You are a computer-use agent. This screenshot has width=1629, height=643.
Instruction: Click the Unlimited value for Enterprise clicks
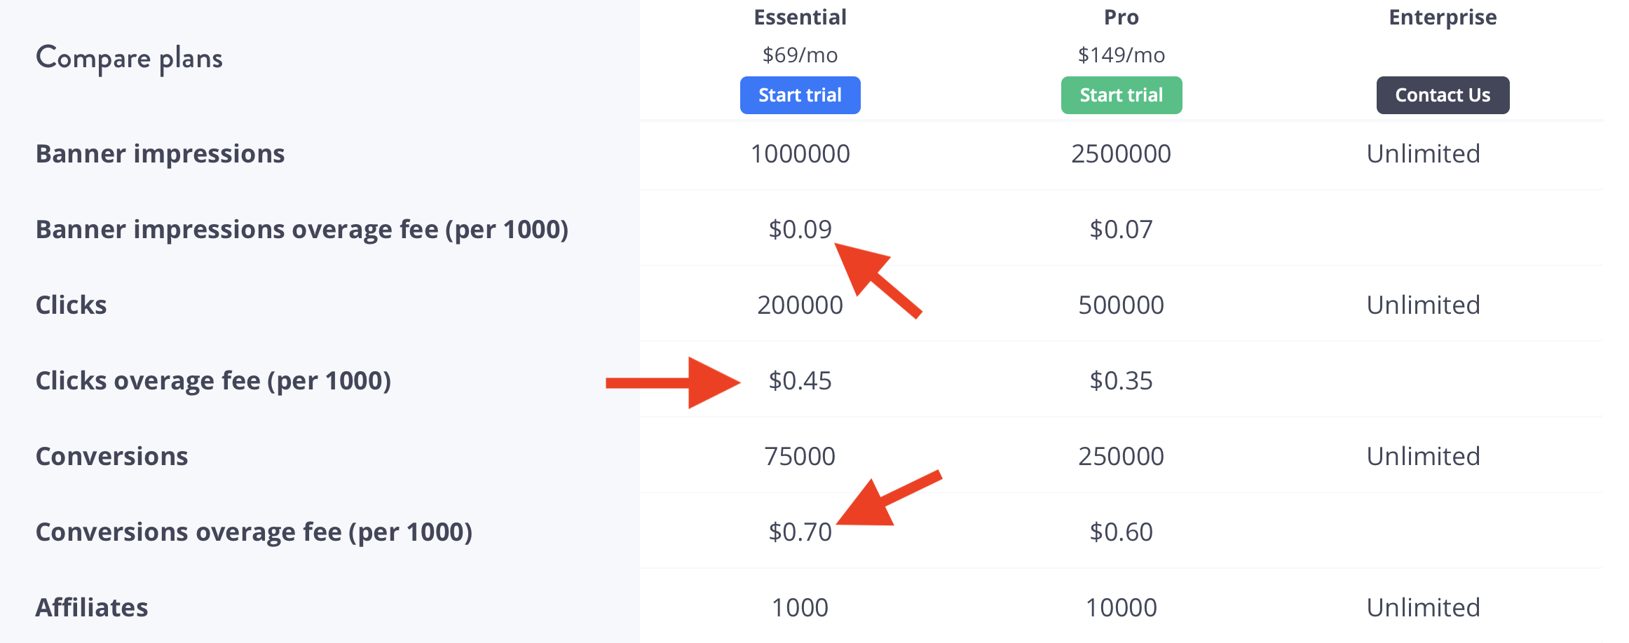[1423, 304]
